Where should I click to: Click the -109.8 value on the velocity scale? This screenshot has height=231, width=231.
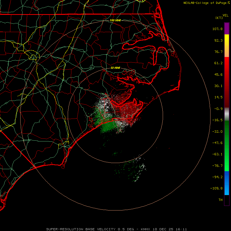click(216, 188)
